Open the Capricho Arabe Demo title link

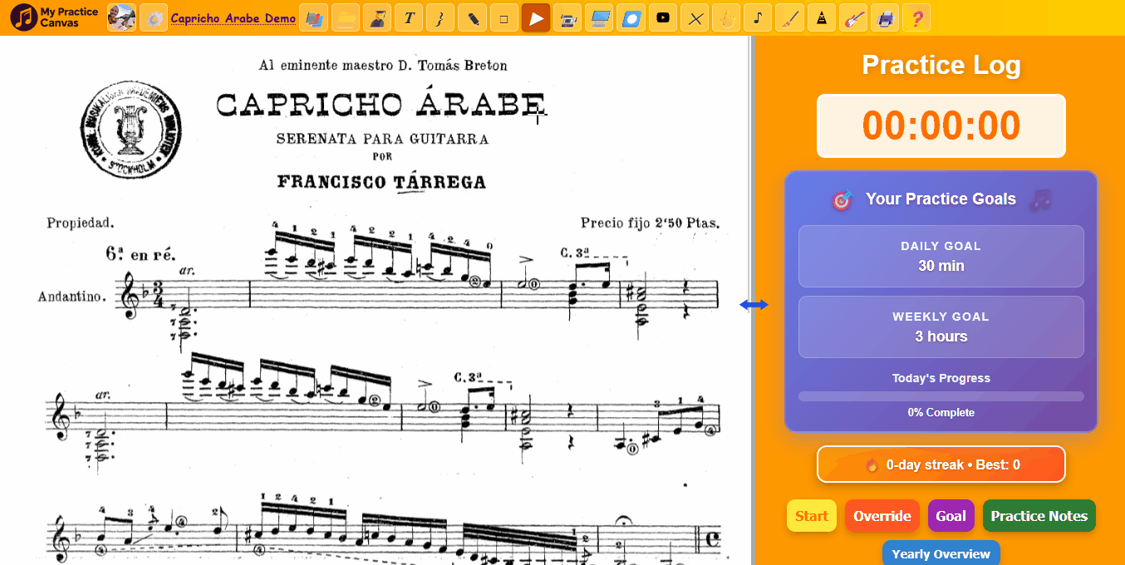[233, 18]
